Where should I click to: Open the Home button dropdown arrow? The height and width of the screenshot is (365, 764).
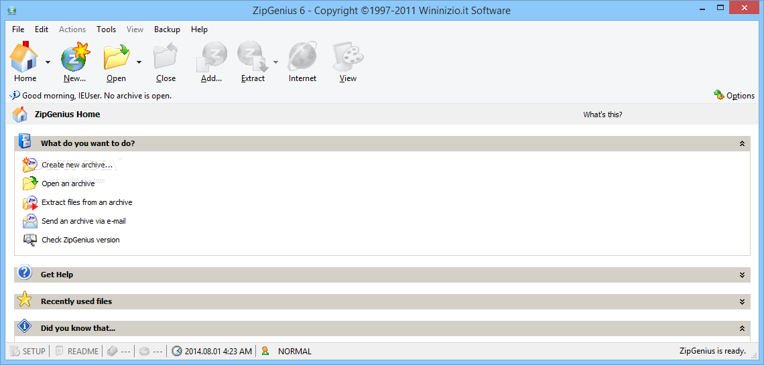(x=48, y=62)
